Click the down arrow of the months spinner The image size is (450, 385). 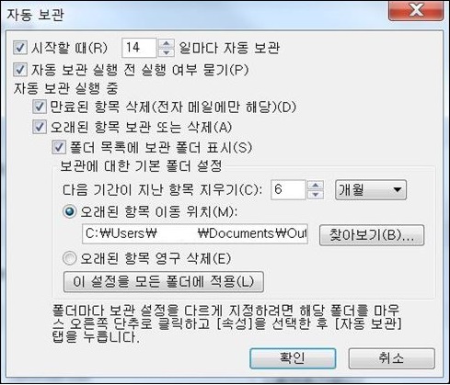point(316,194)
